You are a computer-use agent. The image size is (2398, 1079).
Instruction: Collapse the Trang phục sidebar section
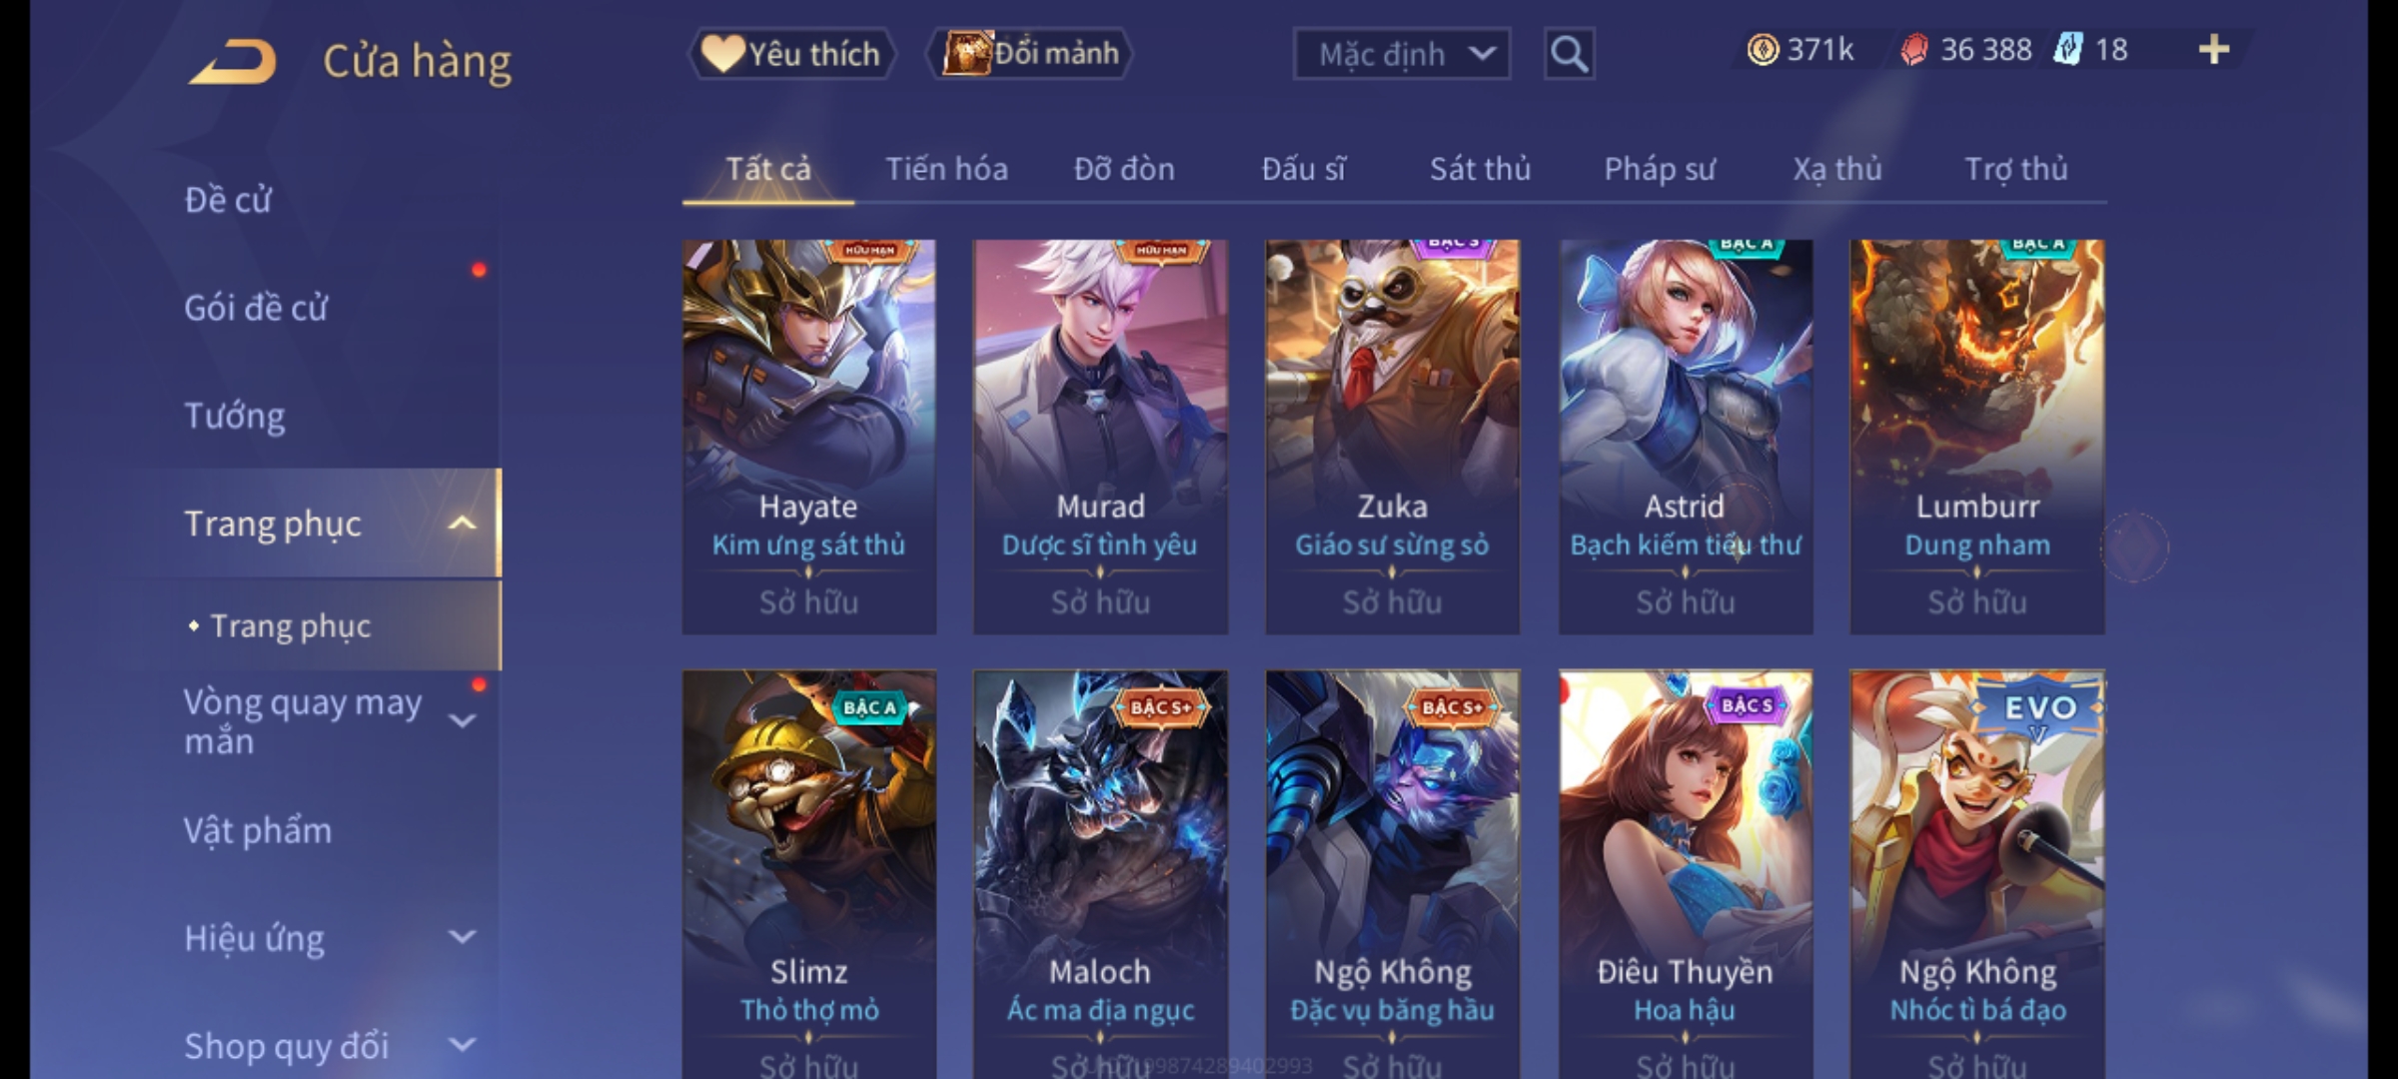462,523
